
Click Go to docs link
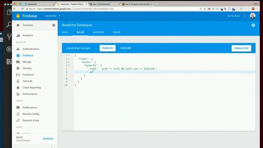point(234,16)
